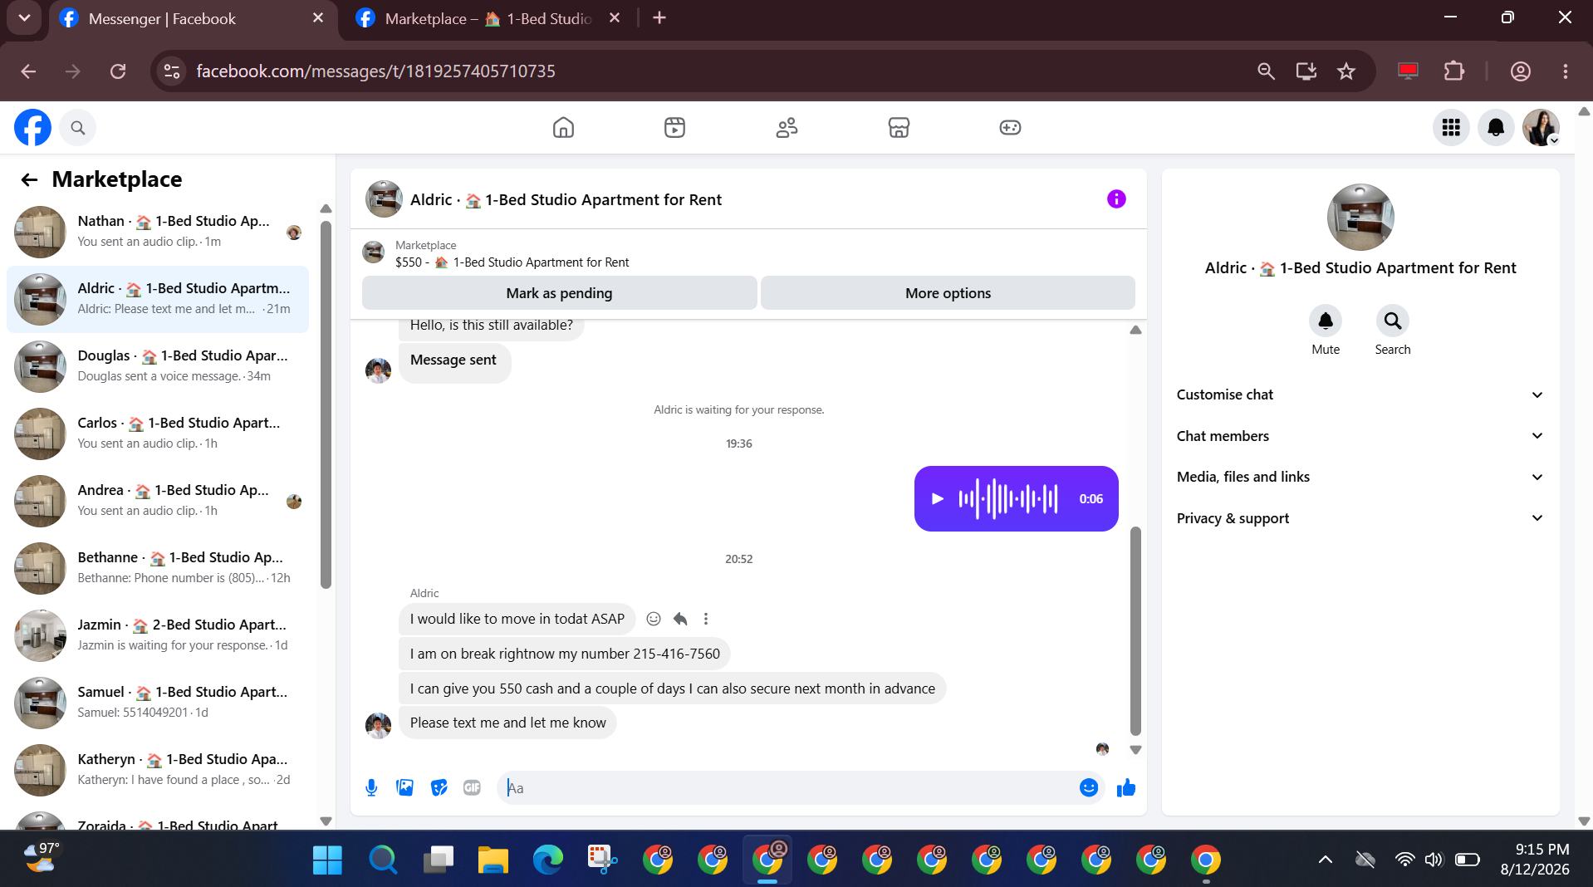Go back from the Marketplace inbox

point(30,179)
